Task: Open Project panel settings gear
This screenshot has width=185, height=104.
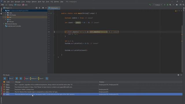Action: point(43,8)
